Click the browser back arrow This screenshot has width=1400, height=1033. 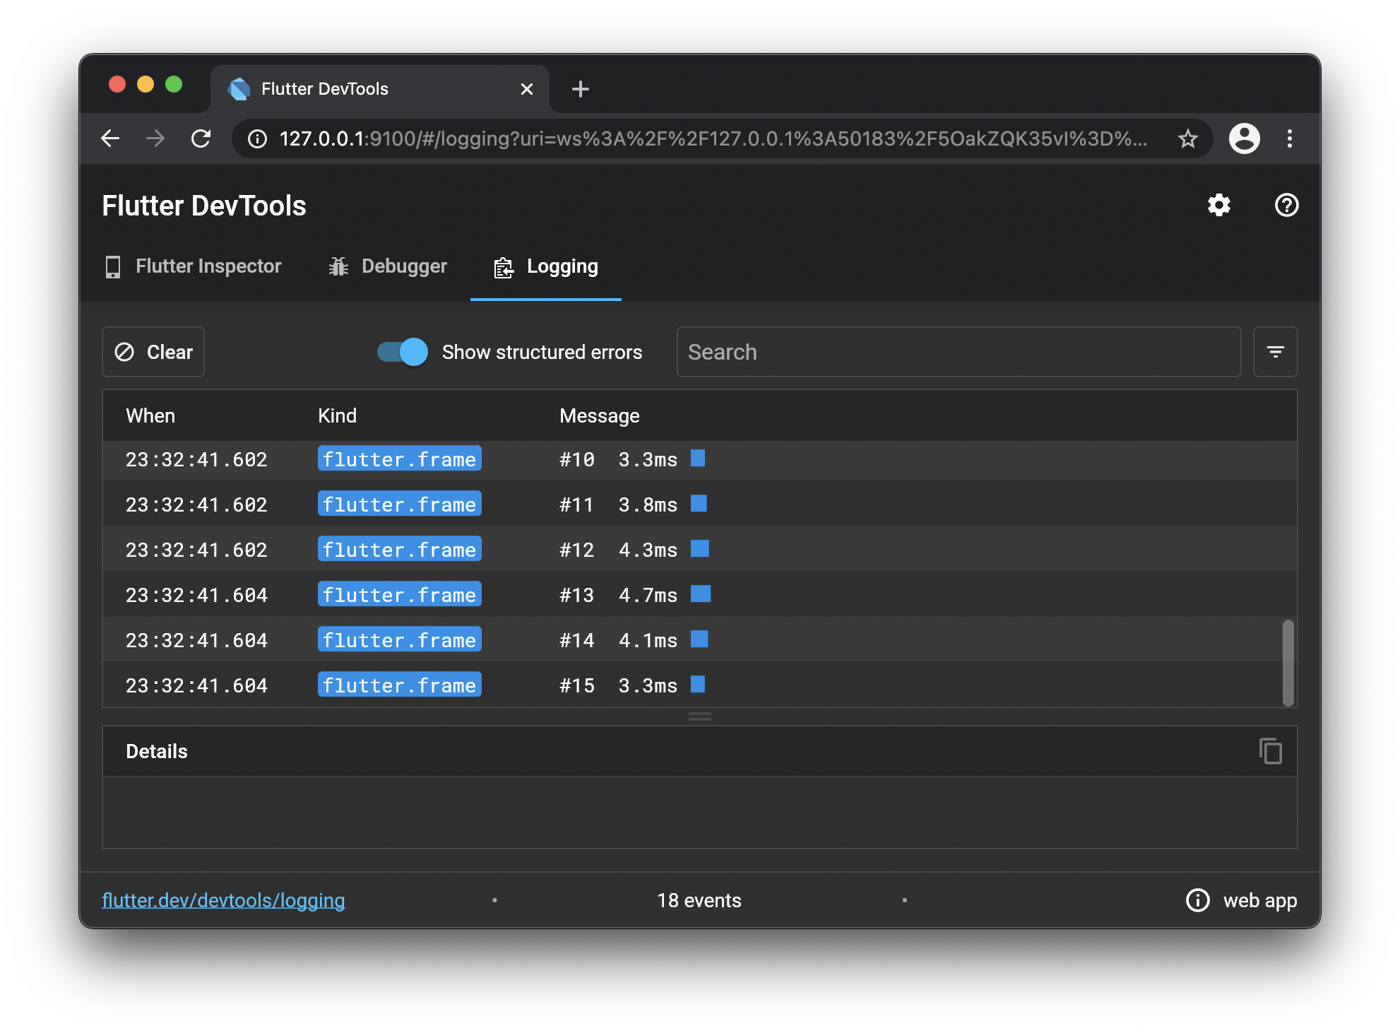coord(110,138)
